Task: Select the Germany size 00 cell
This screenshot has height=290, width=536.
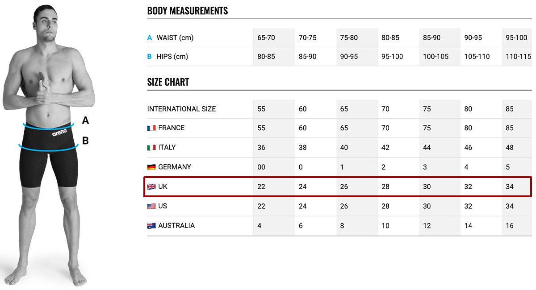Action: coord(274,167)
